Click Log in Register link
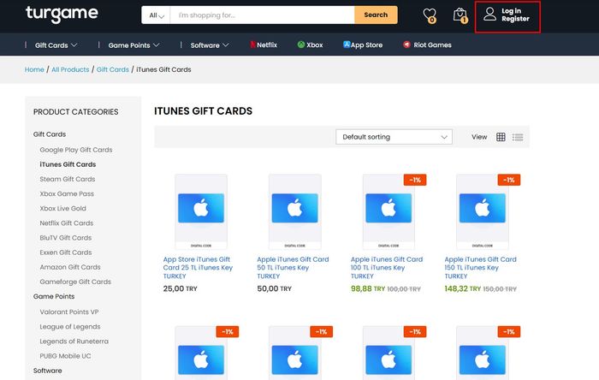 (x=515, y=15)
